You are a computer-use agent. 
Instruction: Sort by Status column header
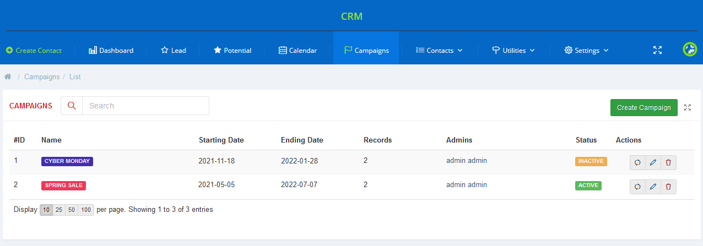click(586, 140)
